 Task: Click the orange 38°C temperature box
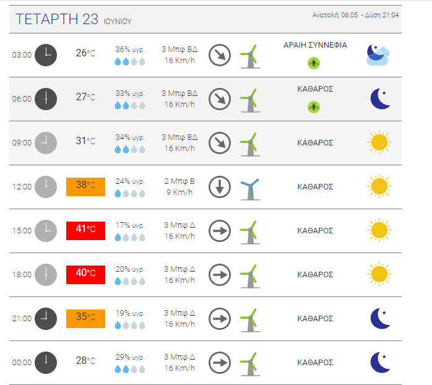coord(85,187)
